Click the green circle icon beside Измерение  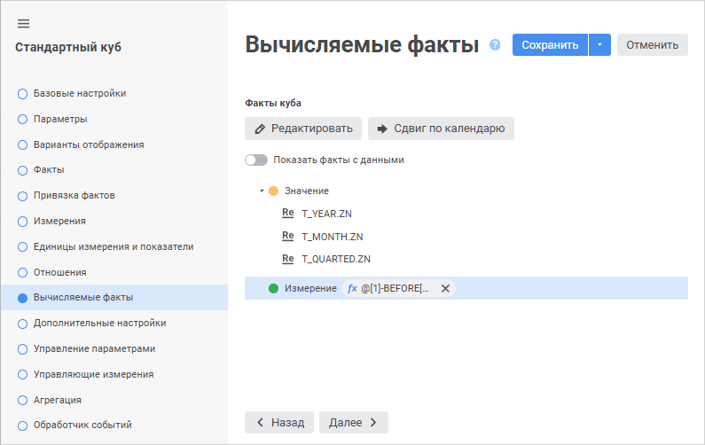(273, 288)
